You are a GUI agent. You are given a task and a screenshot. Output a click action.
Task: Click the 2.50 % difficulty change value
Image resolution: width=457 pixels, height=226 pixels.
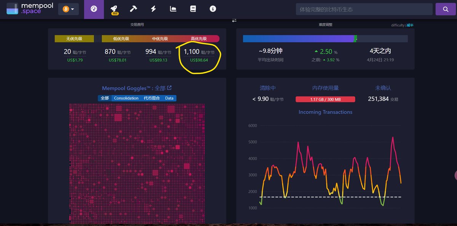point(326,51)
